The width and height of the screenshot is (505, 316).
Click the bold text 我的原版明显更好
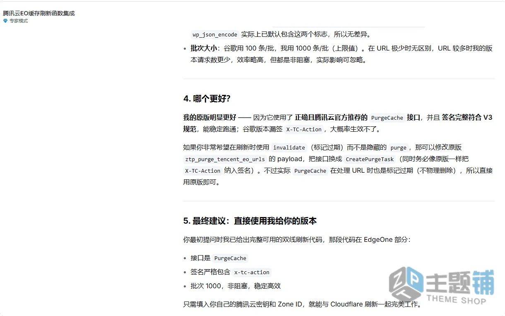point(210,118)
